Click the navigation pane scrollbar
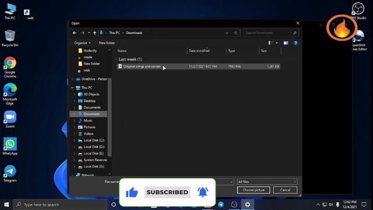The image size is (373, 210). [x=110, y=117]
